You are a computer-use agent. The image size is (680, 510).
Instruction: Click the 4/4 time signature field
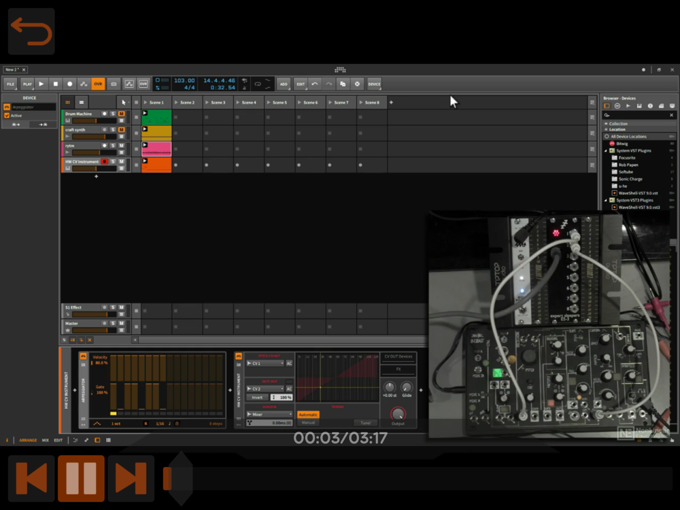(x=189, y=87)
